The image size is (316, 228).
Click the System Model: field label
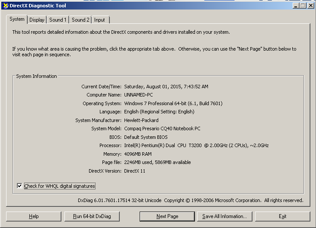106,128
